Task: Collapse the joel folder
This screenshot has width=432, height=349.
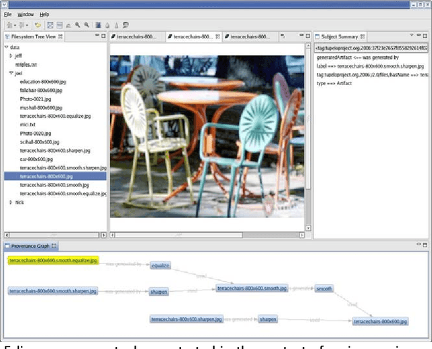Action: coord(11,73)
